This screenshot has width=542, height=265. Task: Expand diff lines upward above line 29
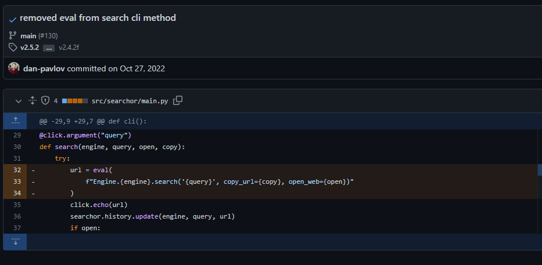tap(15, 121)
